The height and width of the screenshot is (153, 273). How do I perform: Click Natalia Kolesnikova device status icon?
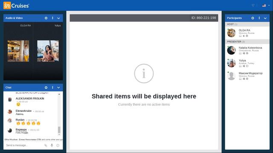click(x=240, y=54)
